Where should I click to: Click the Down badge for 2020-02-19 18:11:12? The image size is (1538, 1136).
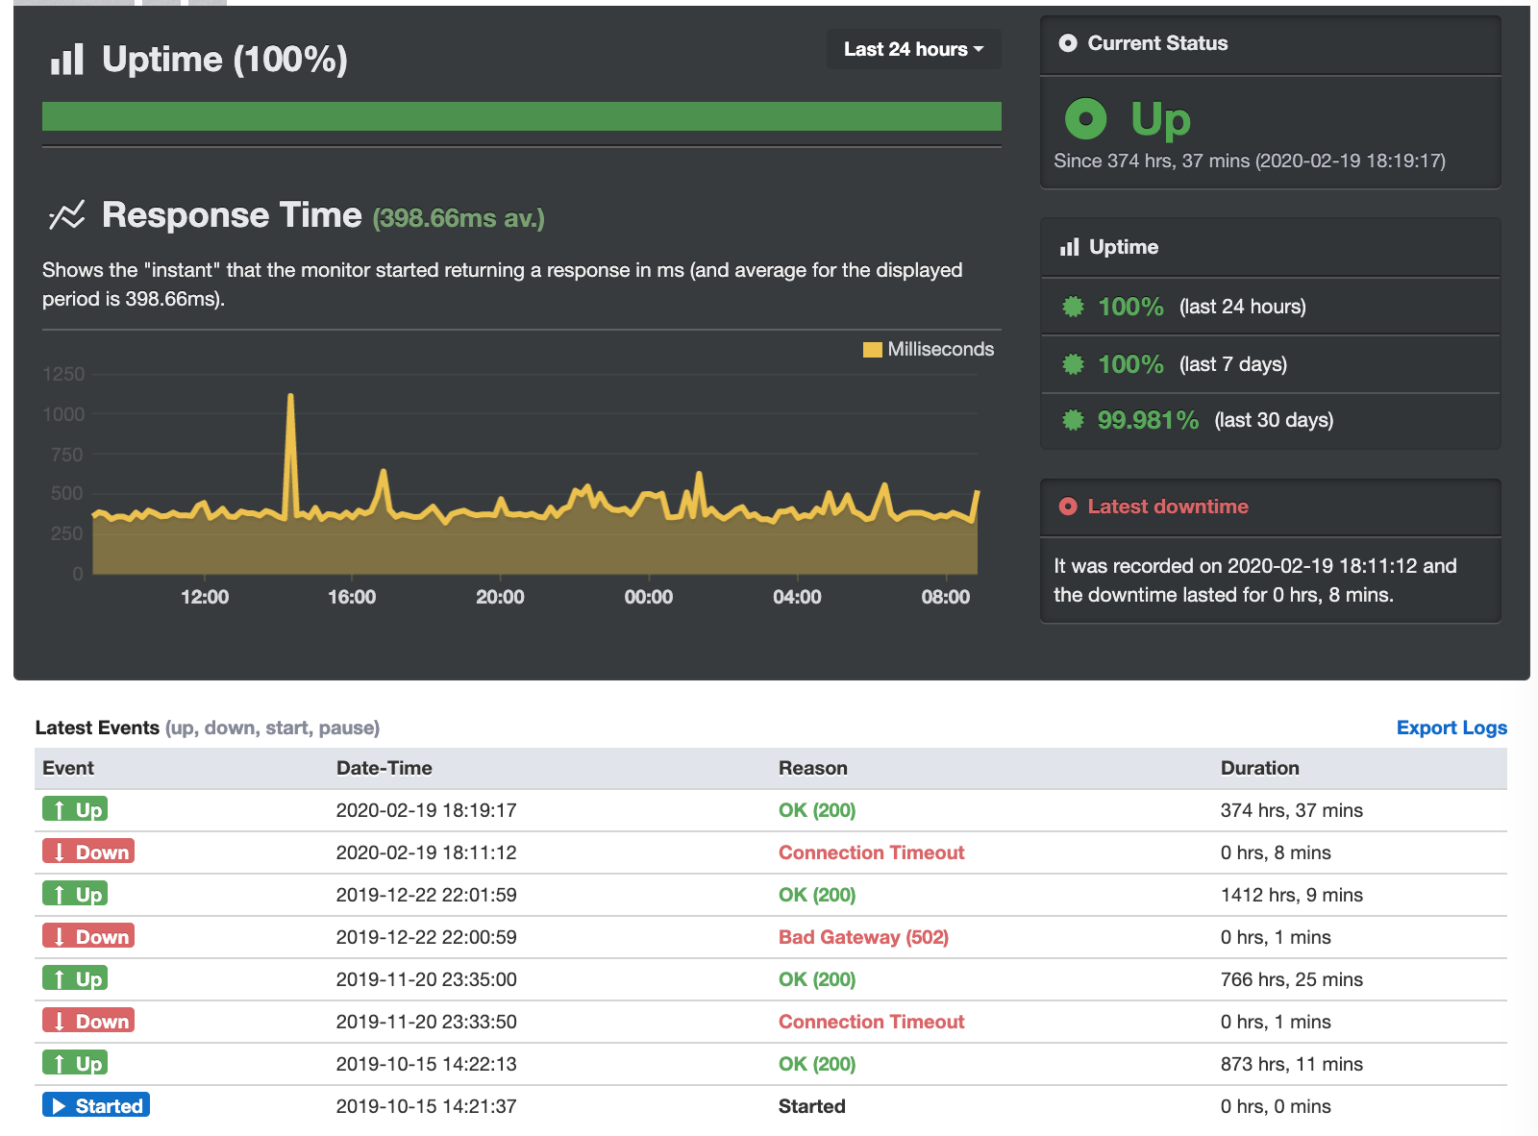(88, 852)
